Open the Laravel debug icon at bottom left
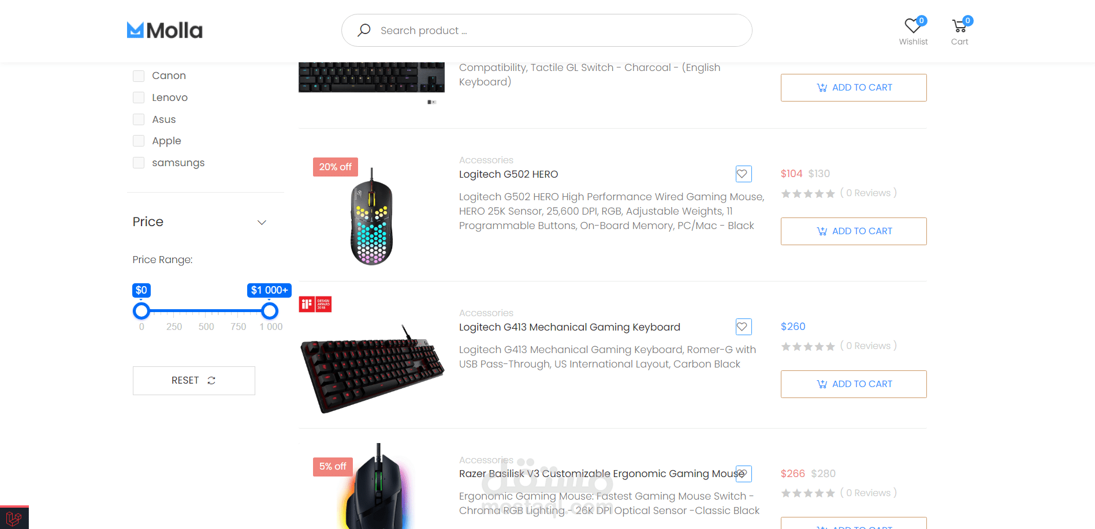The image size is (1095, 529). pyautogui.click(x=14, y=517)
